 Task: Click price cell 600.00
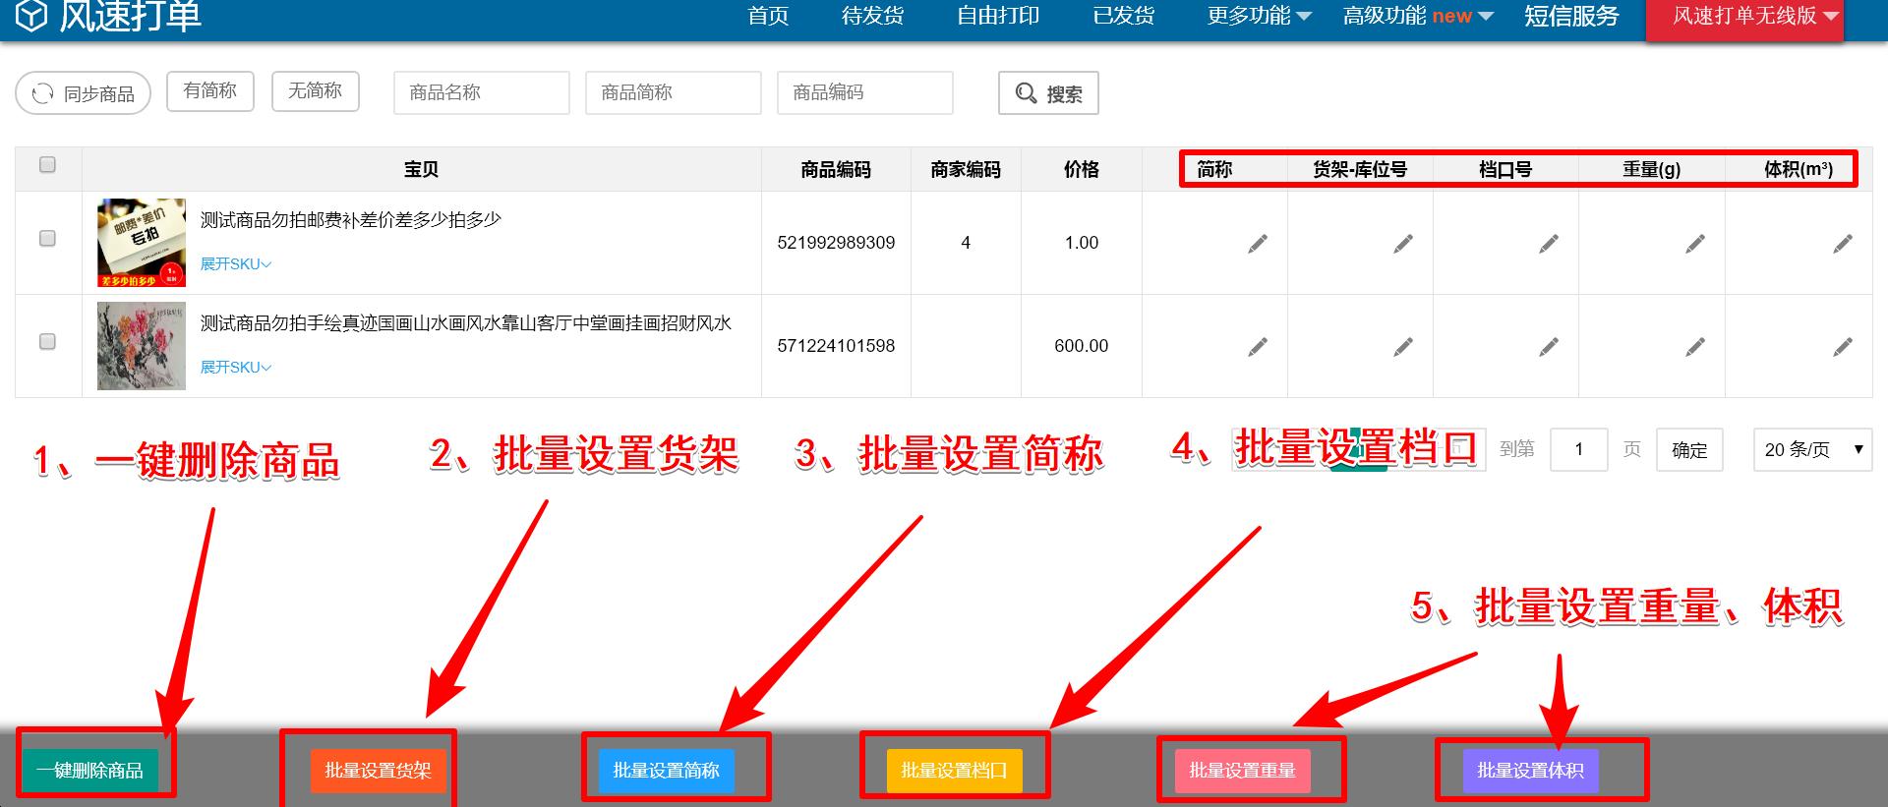tap(1081, 346)
